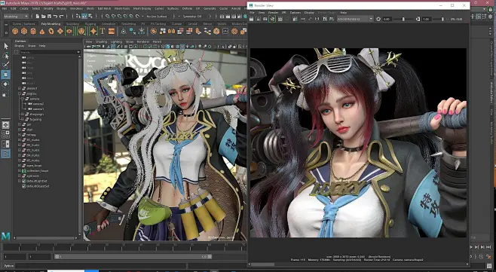Click the exposure icon beside 0.00 field
Viewport: 496px width, 272px height.
(x=378, y=19)
